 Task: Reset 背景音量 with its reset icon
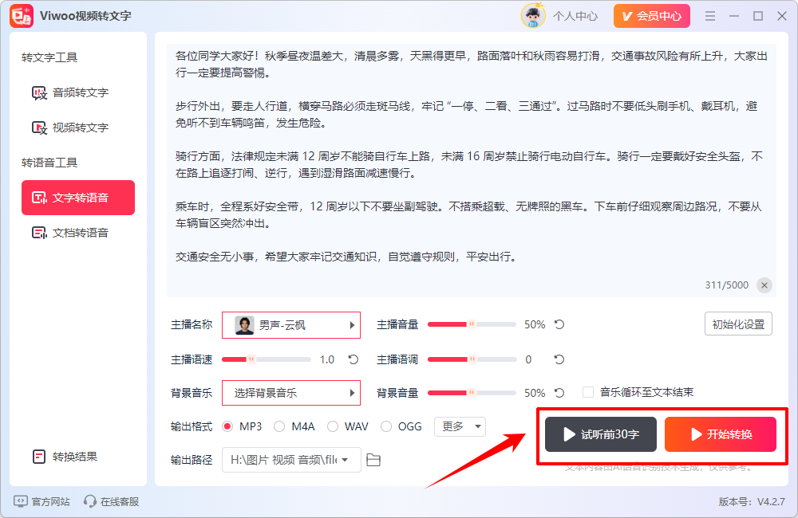point(559,393)
